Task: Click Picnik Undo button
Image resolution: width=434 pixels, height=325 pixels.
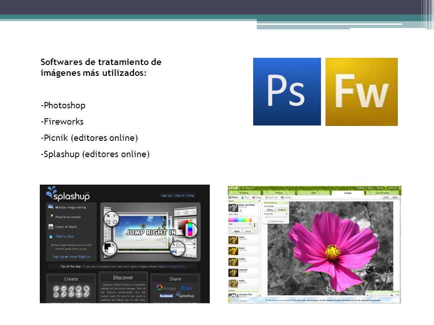Action: [x=386, y=197]
